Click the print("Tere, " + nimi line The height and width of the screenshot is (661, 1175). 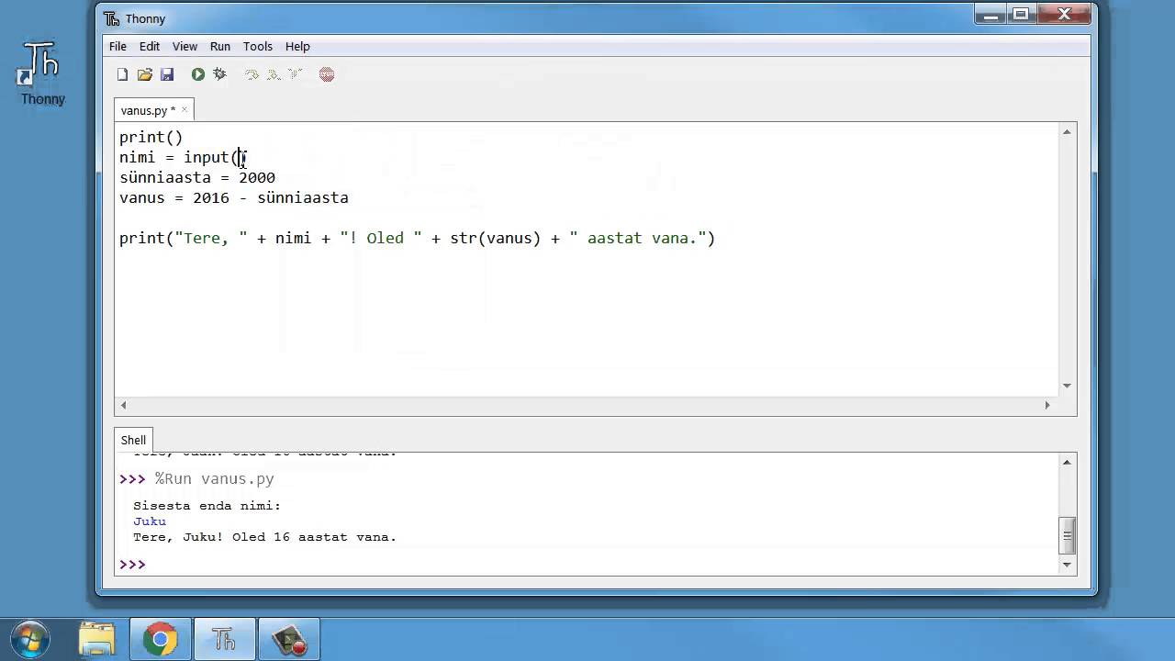(417, 239)
